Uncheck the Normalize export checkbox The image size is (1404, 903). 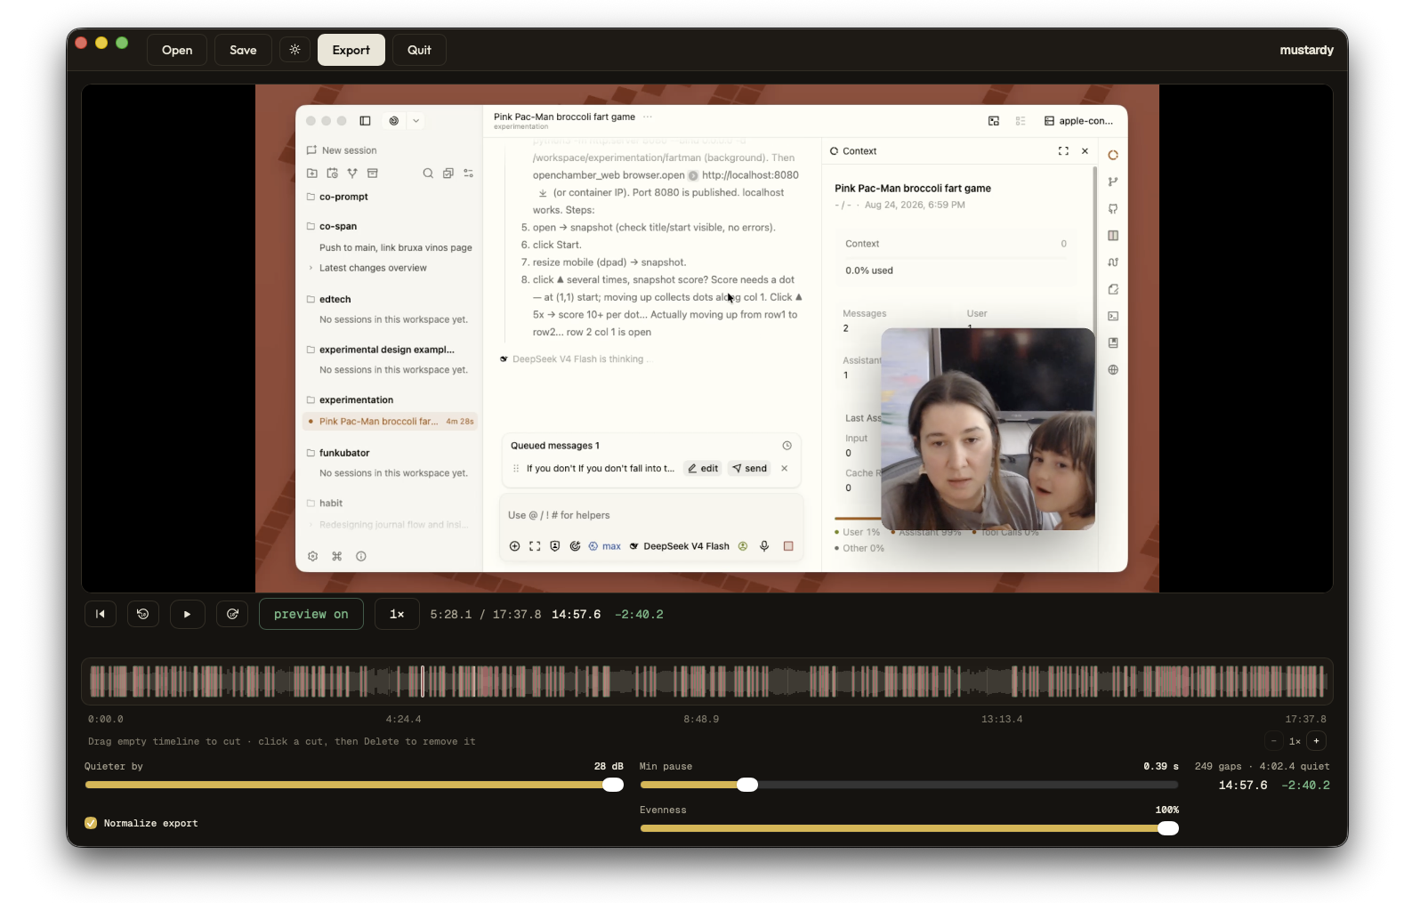pos(91,823)
